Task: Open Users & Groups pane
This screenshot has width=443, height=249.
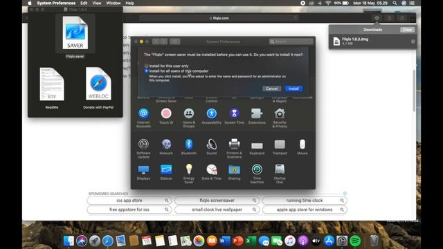Action: [189, 118]
